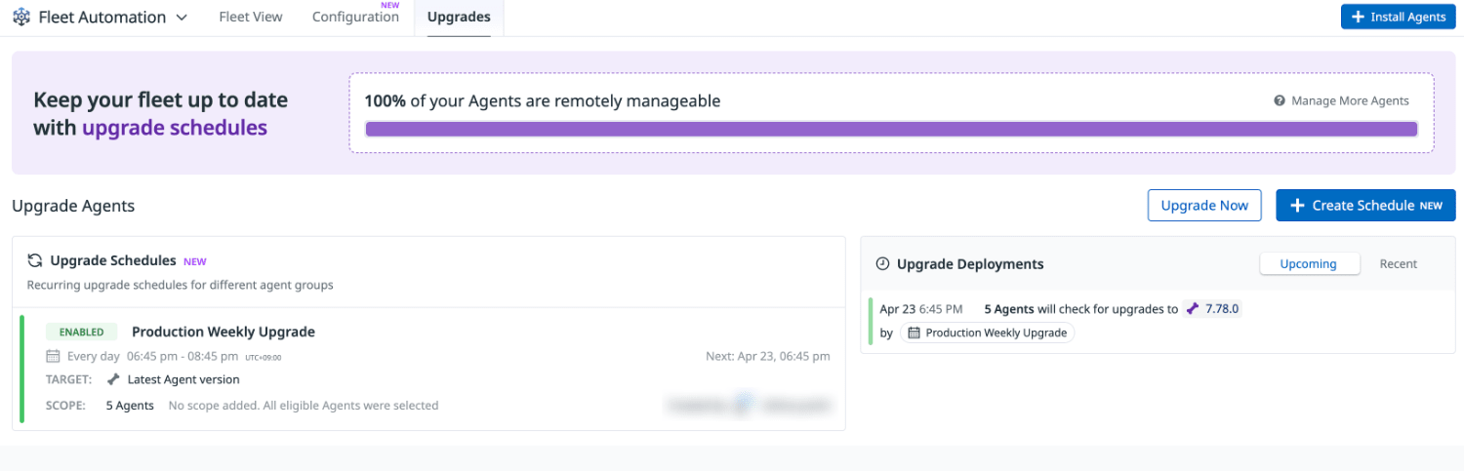Viewport: 1464px width, 471px height.
Task: Open the Production Weekly Upgrade schedule title
Action: point(224,332)
